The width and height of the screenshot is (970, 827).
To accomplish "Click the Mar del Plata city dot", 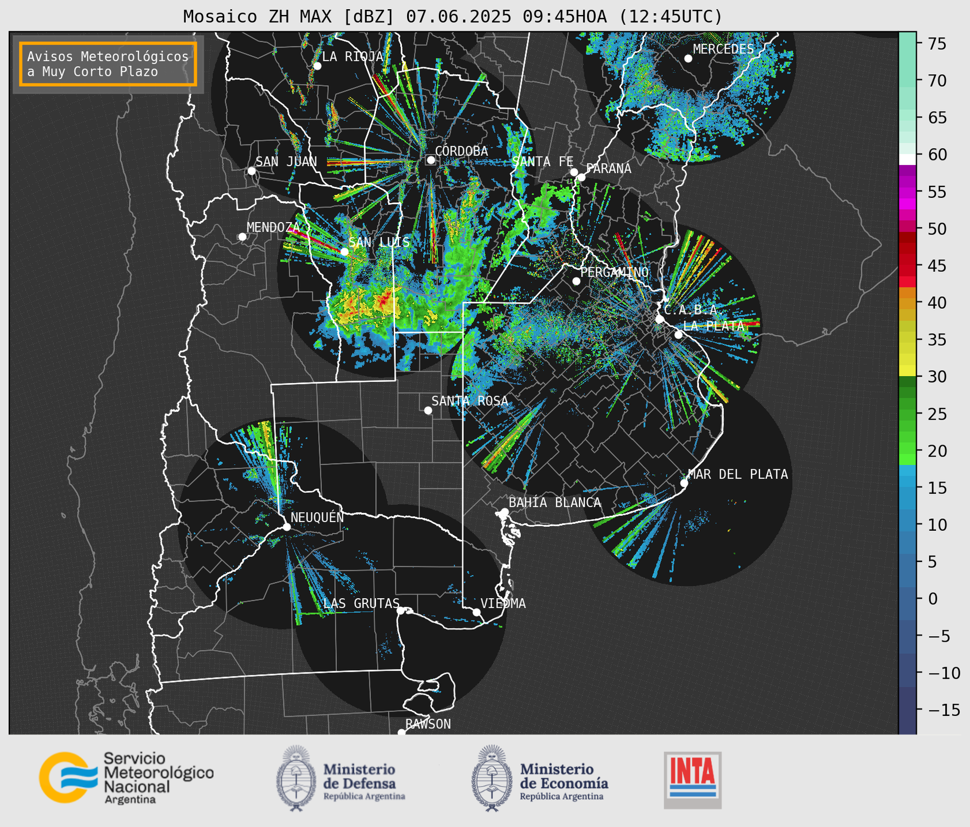I will tap(684, 483).
